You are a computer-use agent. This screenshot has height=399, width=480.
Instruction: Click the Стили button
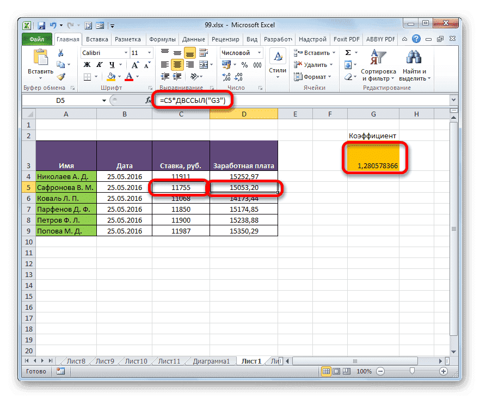tap(277, 61)
